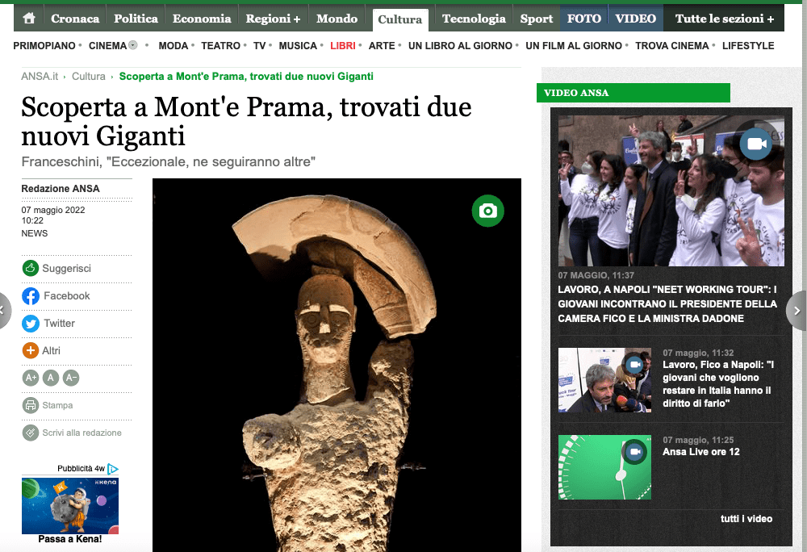Expand Tutte le sezioni + menu
The height and width of the screenshot is (552, 807).
pyautogui.click(x=724, y=19)
